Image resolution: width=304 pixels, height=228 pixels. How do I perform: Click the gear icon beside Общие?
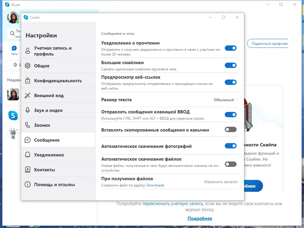pyautogui.click(x=28, y=66)
